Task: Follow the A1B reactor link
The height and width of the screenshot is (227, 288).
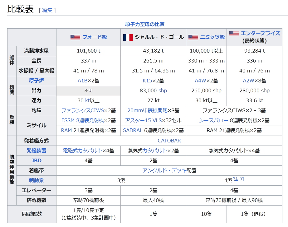Action: 82,81
